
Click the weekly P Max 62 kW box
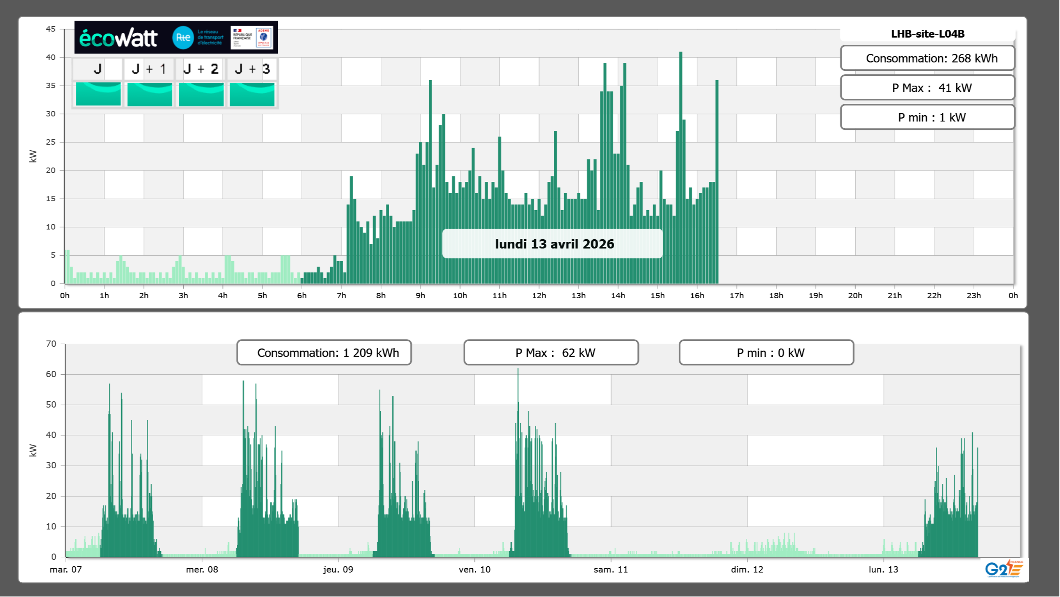pos(551,353)
